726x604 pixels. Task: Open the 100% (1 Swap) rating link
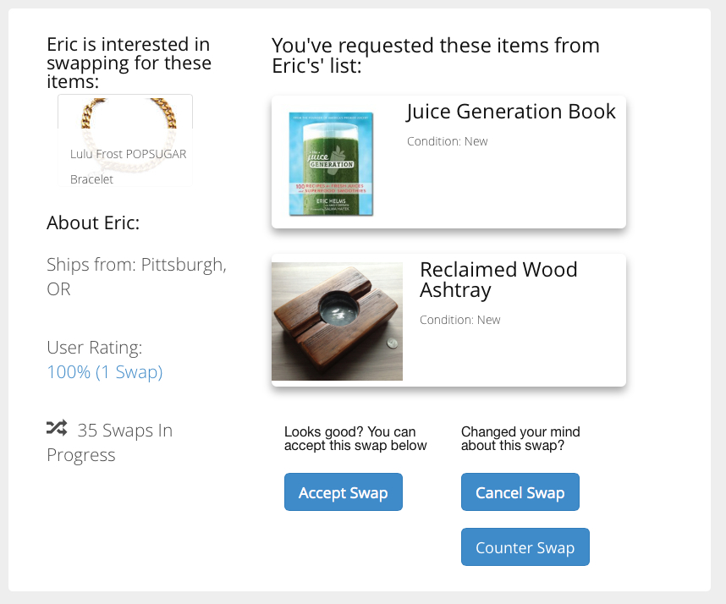point(105,371)
